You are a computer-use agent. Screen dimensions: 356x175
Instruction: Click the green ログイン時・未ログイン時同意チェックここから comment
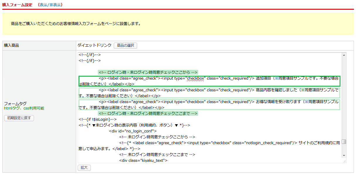pos(148,72)
